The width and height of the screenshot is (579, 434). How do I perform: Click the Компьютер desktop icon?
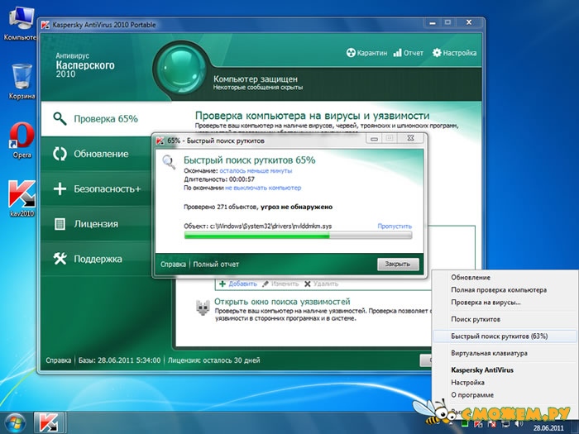pos(22,23)
